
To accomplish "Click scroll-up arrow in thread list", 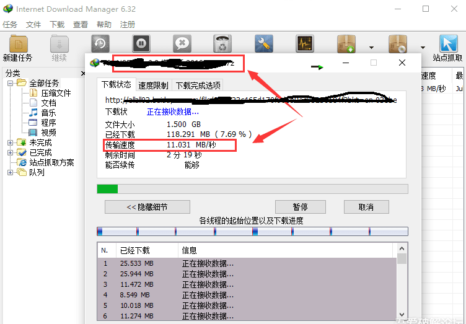I will [402, 248].
